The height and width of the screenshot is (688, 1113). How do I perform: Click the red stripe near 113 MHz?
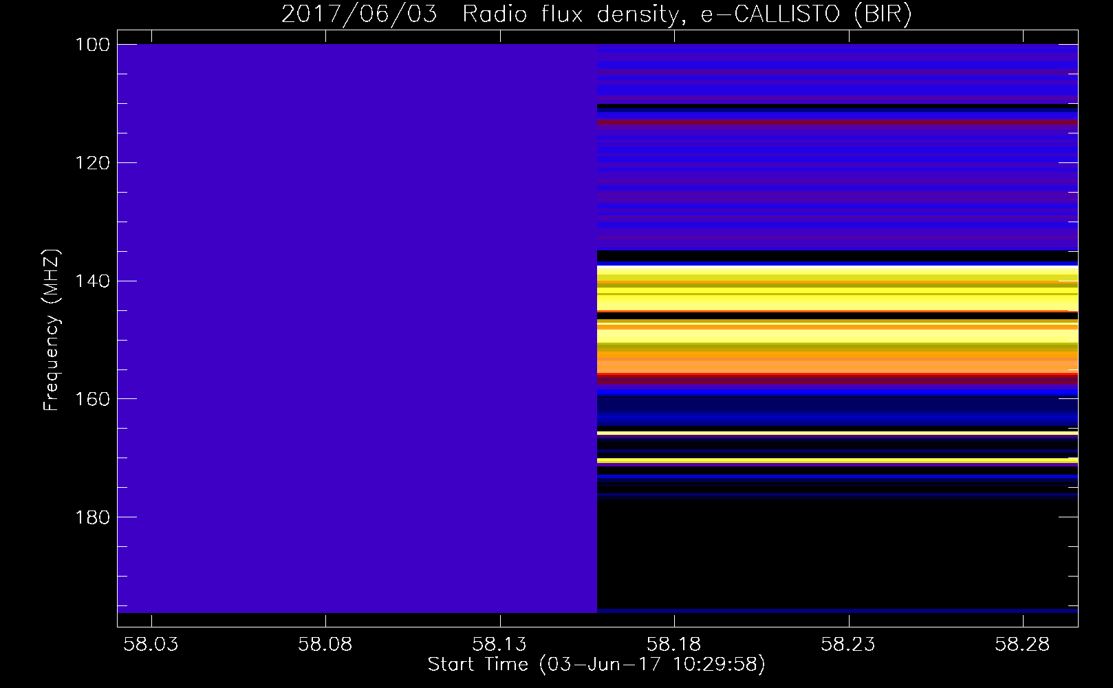(x=837, y=122)
